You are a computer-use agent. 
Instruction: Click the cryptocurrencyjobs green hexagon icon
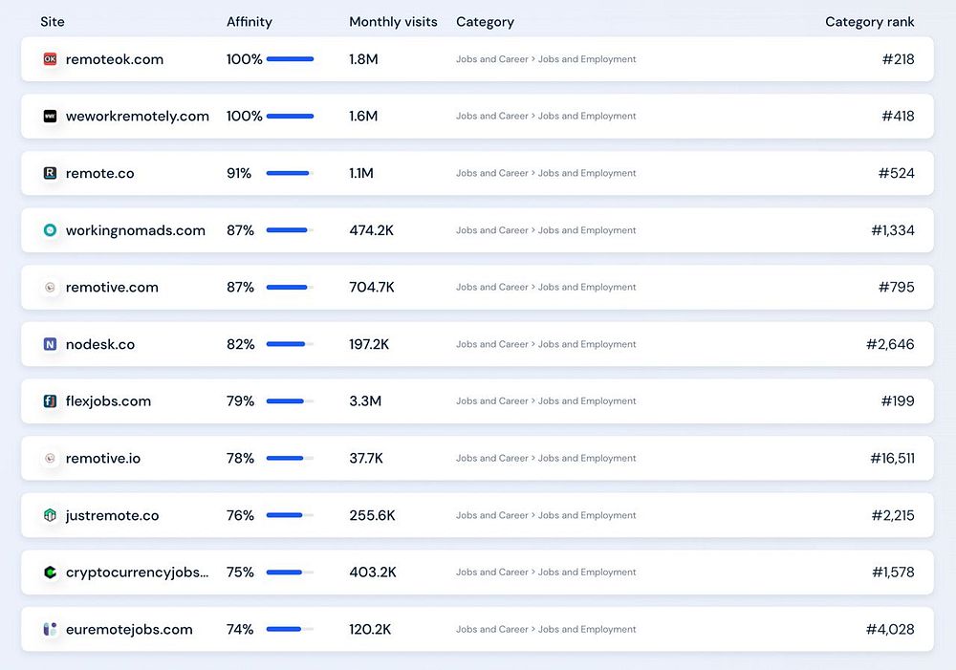click(50, 572)
